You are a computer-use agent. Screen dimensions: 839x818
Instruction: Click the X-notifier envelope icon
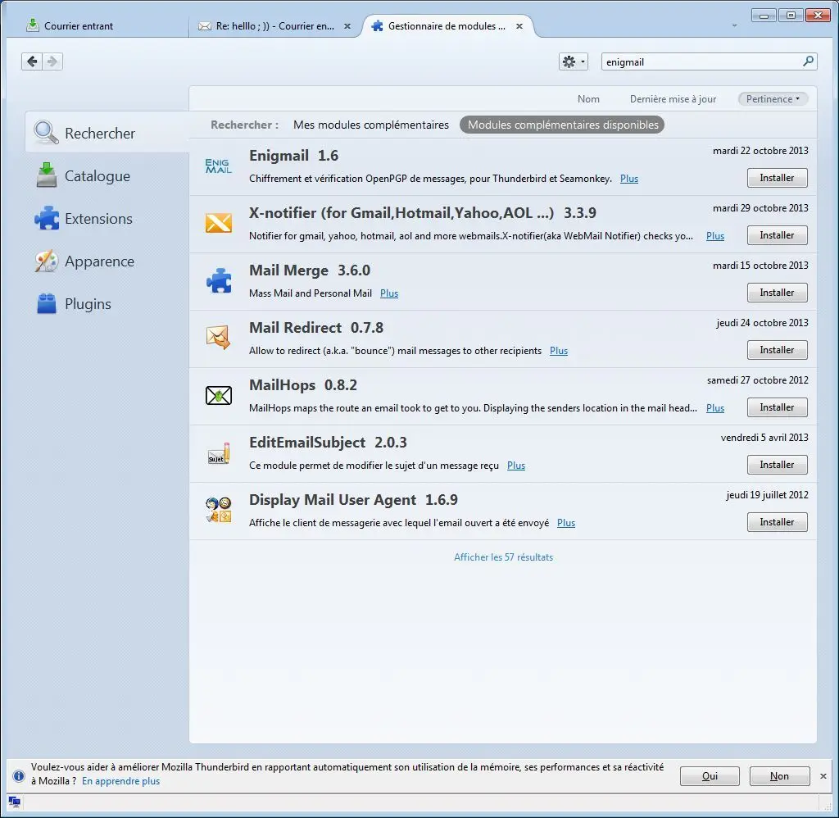coord(218,223)
